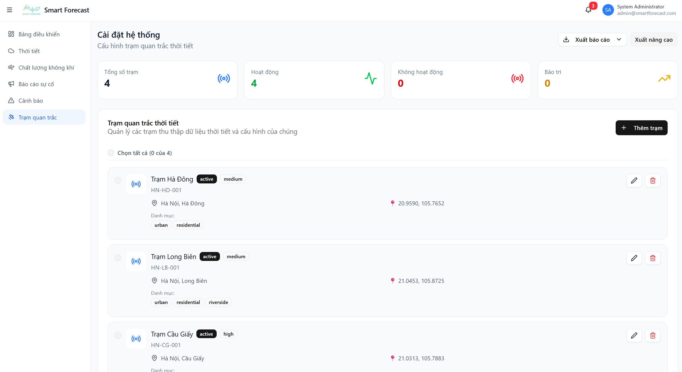The image size is (682, 372).
Task: Select the Trạm Cầu Giấy checkbox
Action: click(x=118, y=335)
